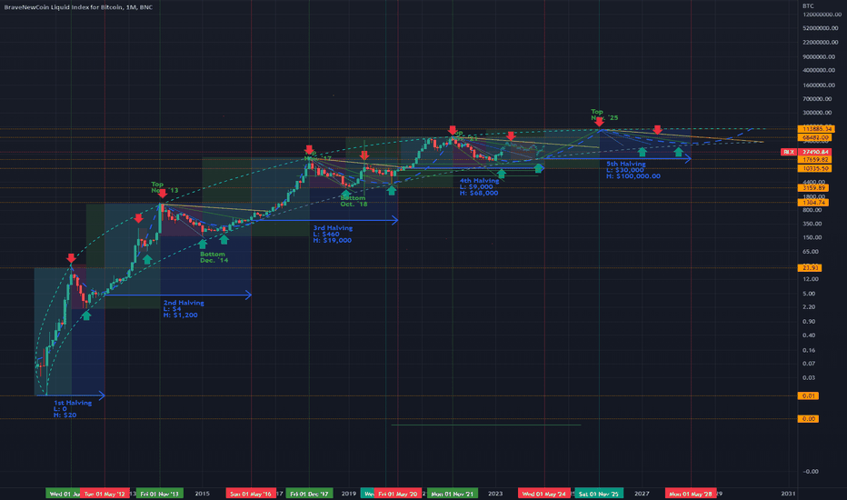The image size is (847, 500).
Task: Select the orange 0.00 price label
Action: tap(809, 419)
